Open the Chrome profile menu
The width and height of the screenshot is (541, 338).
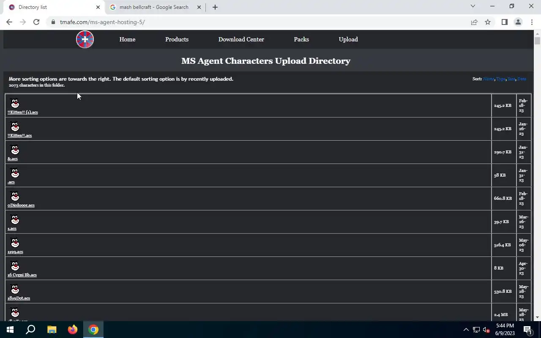point(518,22)
